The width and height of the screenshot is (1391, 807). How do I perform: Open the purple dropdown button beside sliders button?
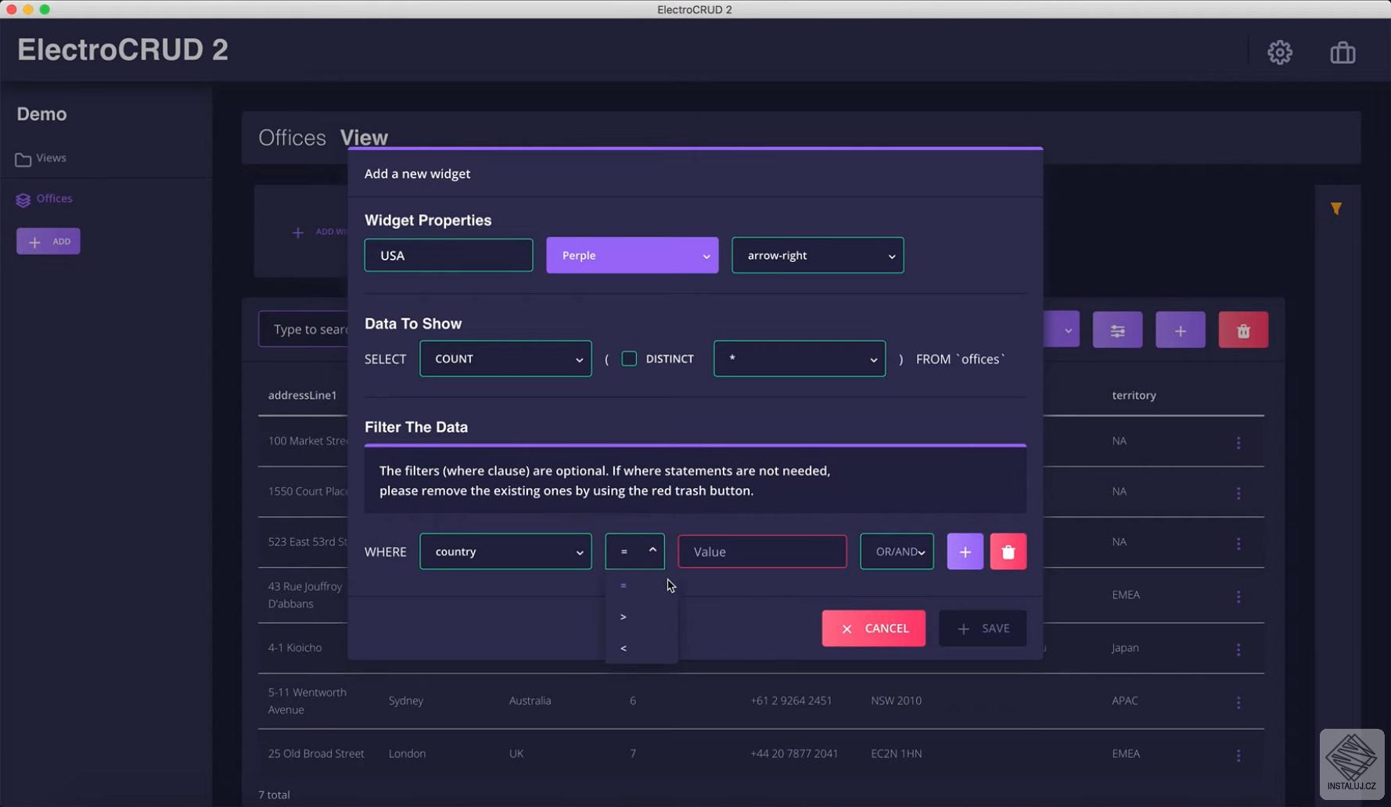point(1062,330)
